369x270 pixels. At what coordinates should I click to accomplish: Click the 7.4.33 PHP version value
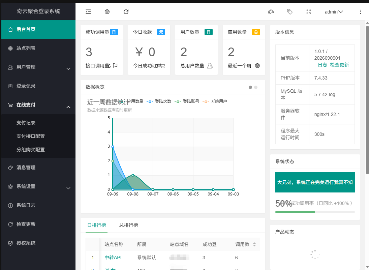tap(321, 78)
